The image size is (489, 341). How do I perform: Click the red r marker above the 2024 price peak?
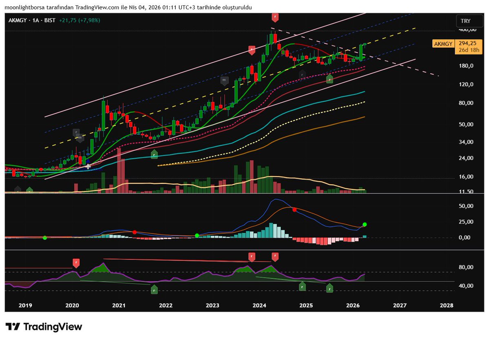[275, 17]
